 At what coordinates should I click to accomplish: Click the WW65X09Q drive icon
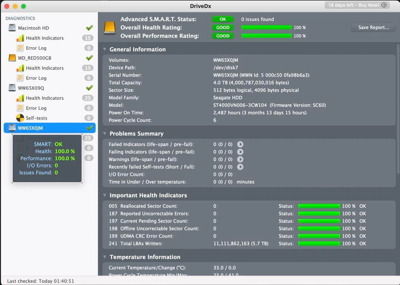pos(12,88)
